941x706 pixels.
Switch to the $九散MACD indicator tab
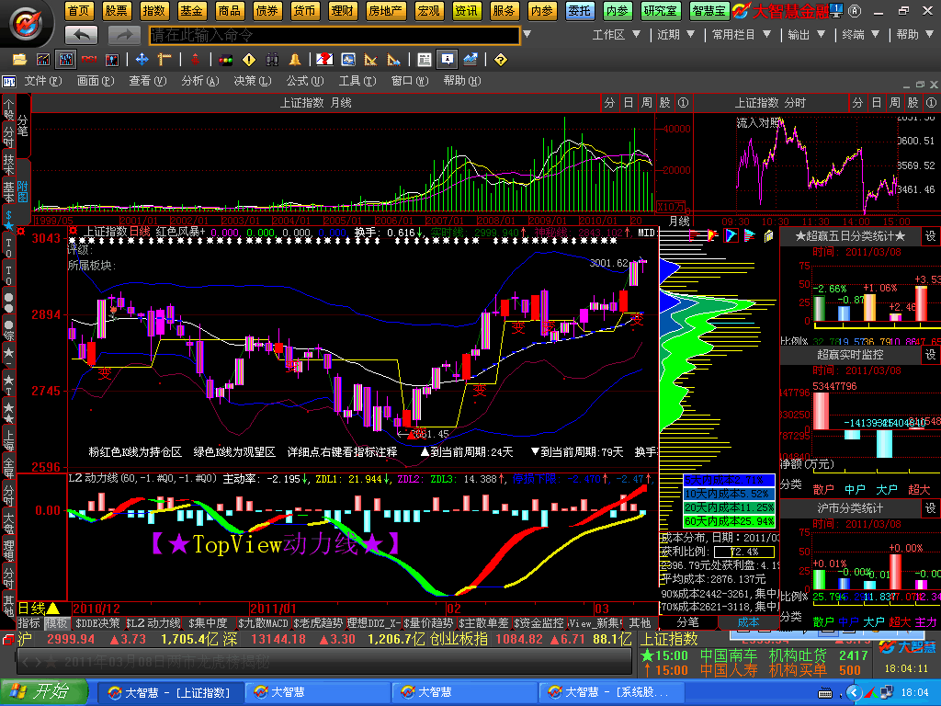[263, 623]
